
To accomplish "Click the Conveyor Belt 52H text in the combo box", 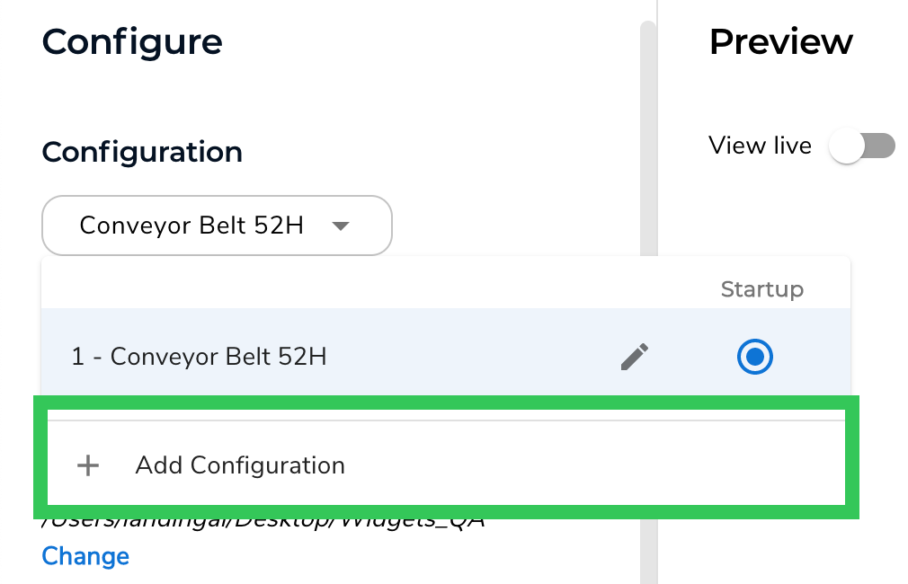I will (191, 226).
